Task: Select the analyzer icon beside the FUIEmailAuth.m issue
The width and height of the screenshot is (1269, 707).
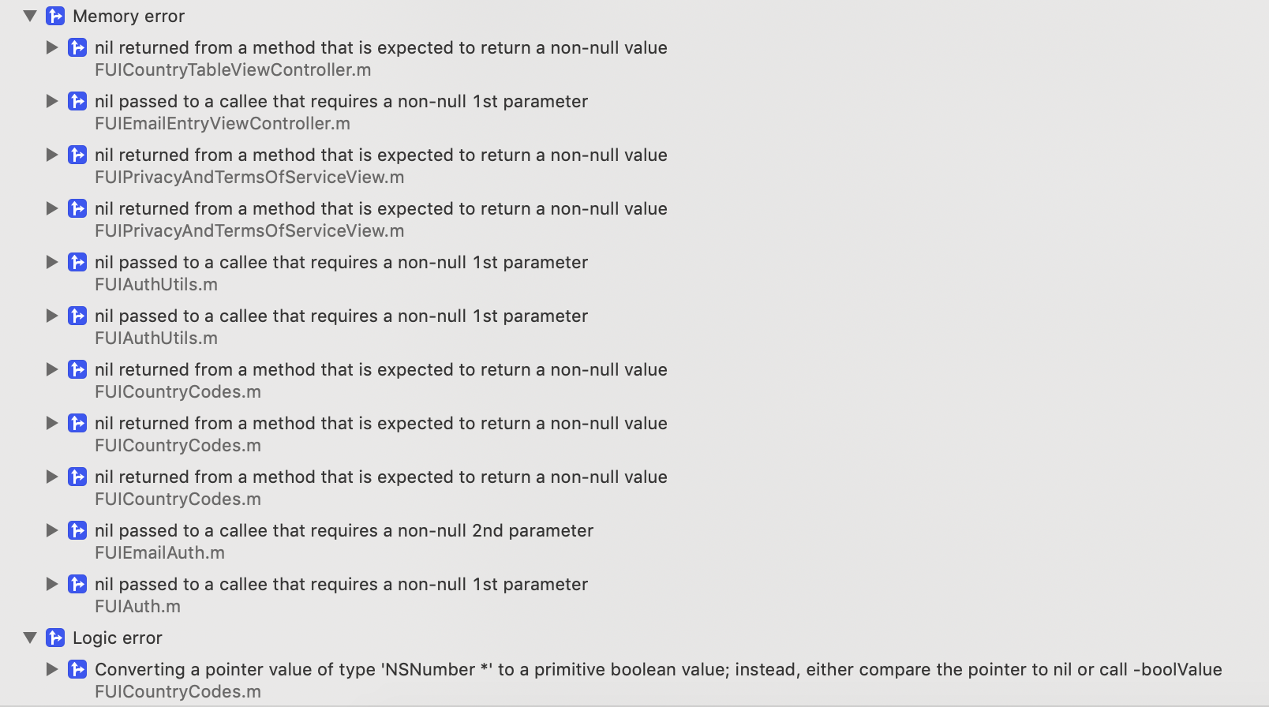Action: pyautogui.click(x=77, y=530)
